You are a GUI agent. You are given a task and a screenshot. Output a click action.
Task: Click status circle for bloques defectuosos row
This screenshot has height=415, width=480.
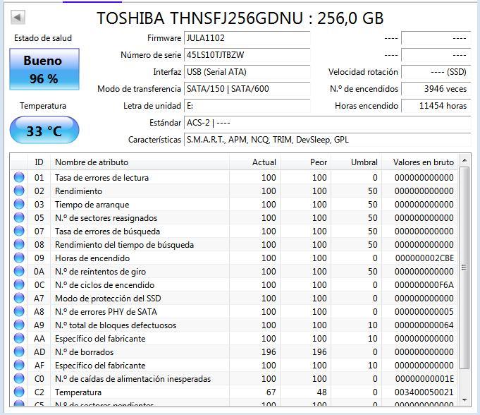(19, 325)
